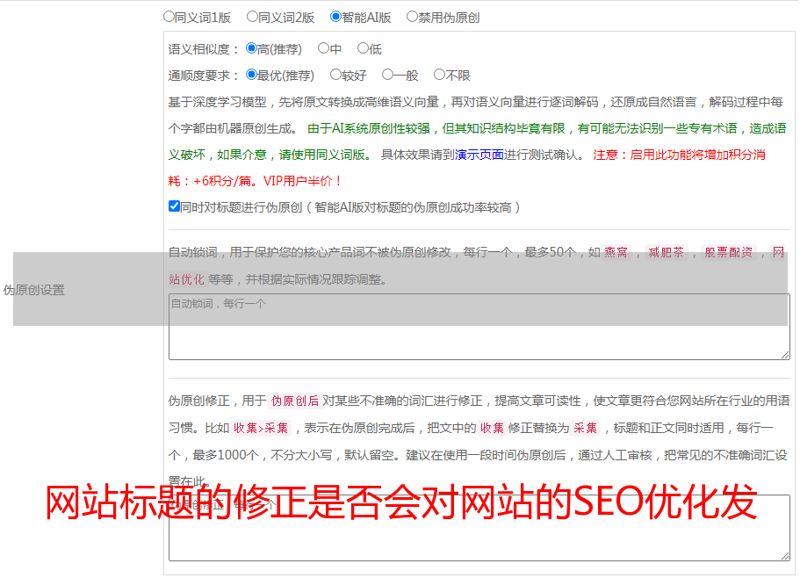Click the 收集>采集 example tag

point(261,428)
